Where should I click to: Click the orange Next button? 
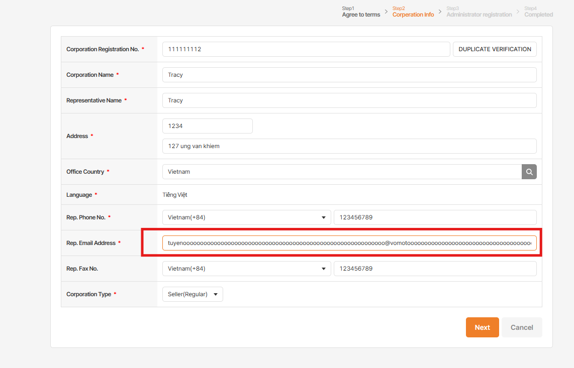(482, 327)
